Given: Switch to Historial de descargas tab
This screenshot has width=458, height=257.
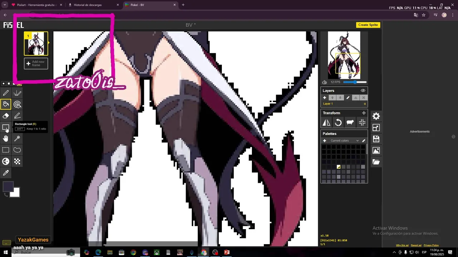Looking at the screenshot, I should pos(94,5).
